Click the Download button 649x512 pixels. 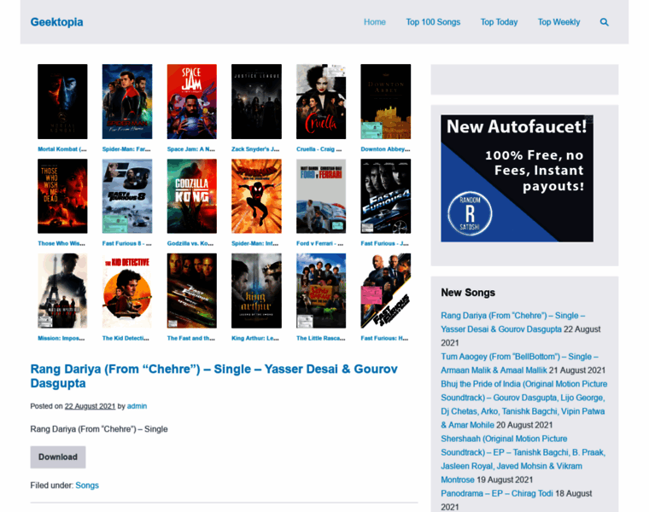pos(58,457)
